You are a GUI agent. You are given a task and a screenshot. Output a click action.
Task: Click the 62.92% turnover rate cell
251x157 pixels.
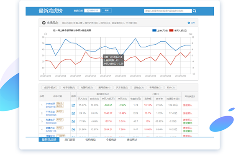(159, 122)
